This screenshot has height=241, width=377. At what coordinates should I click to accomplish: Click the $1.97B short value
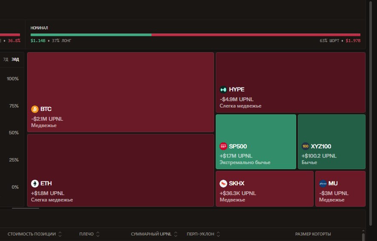[x=353, y=41]
